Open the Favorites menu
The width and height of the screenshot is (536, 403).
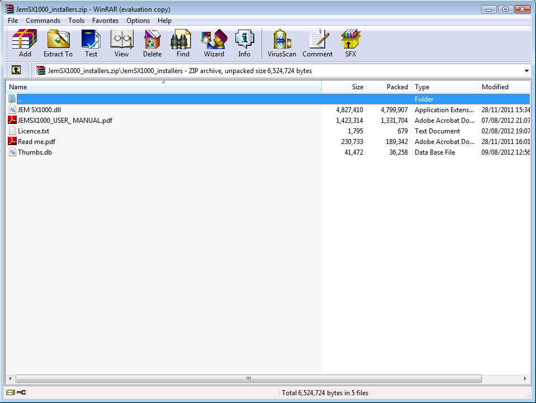105,21
